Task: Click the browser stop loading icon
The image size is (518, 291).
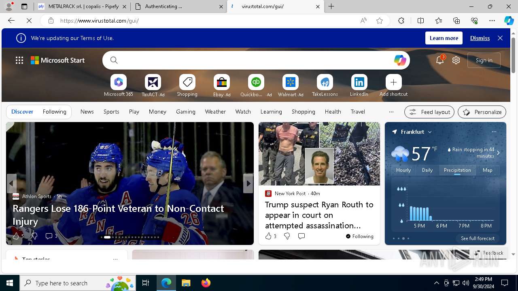Action: (29, 21)
